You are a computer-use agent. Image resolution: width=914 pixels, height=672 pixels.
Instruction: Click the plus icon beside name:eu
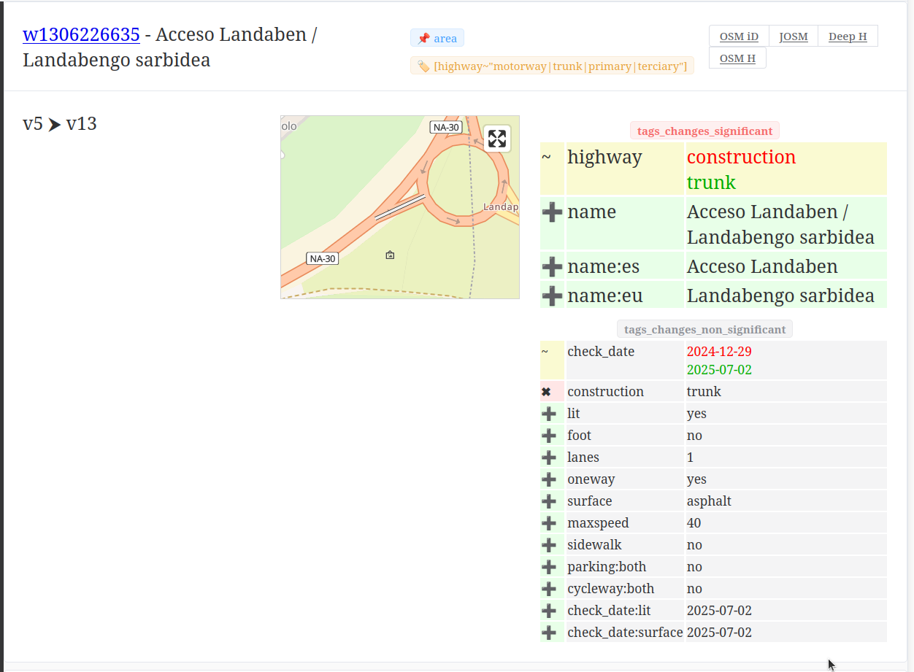pyautogui.click(x=552, y=296)
